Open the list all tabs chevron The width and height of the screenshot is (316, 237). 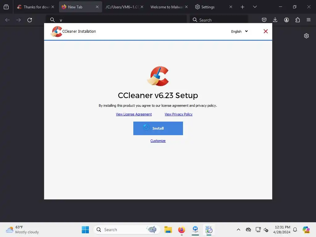pyautogui.click(x=255, y=7)
